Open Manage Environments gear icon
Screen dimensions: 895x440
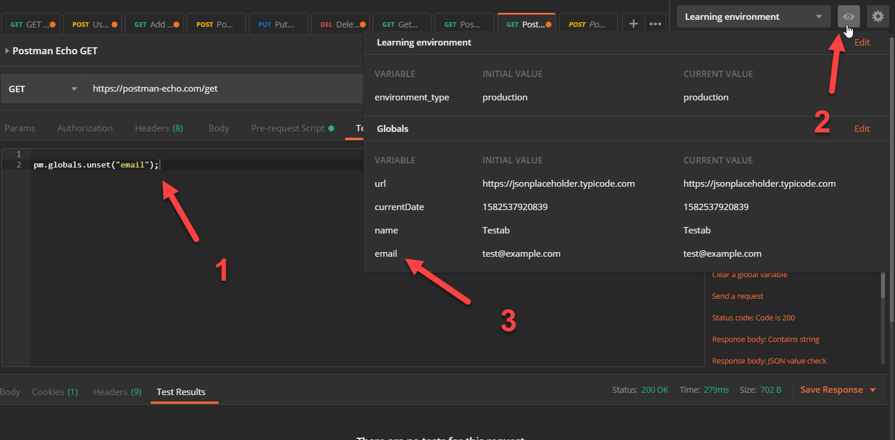(x=878, y=16)
